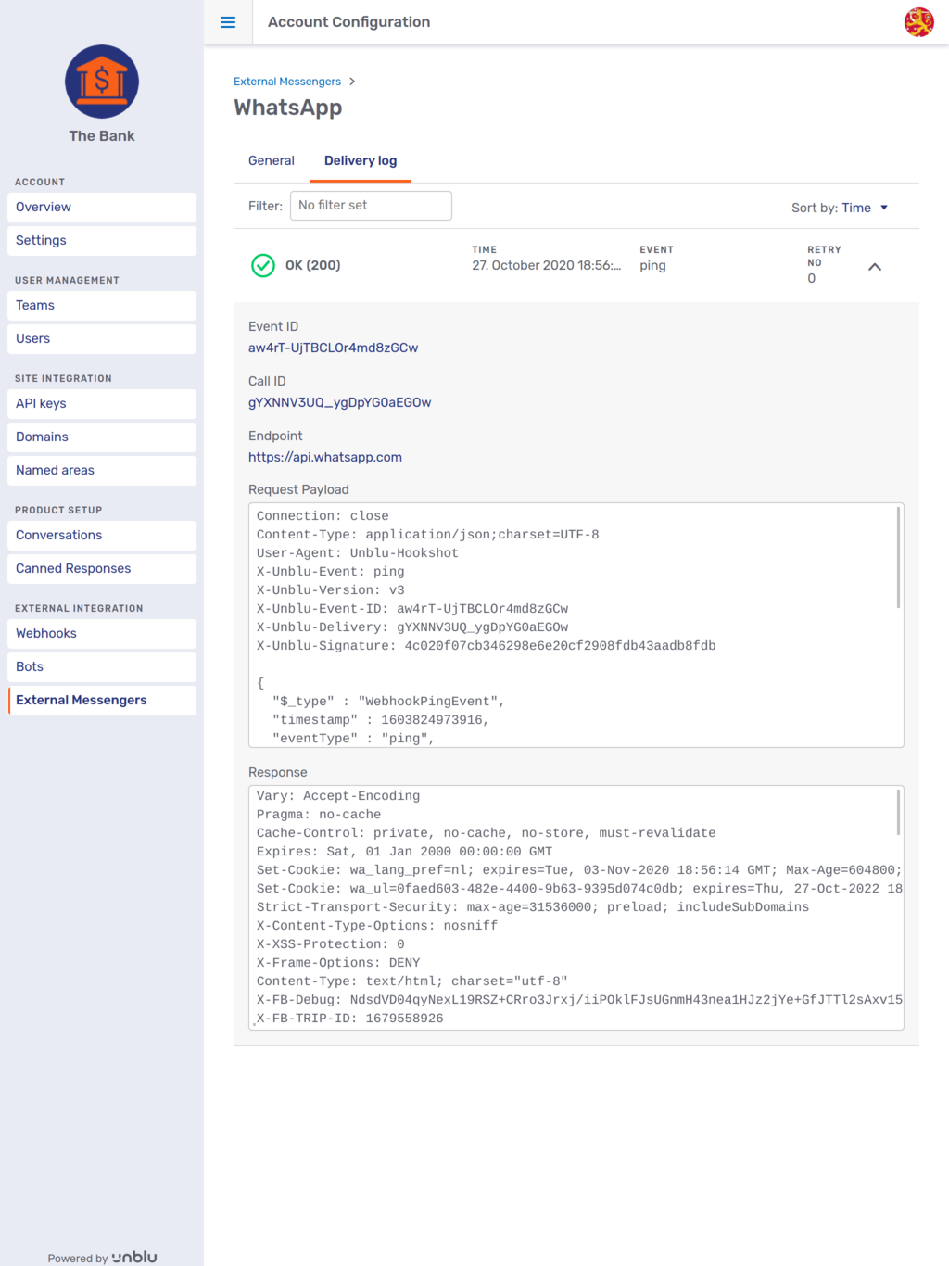Open the endpoint link api.whatsapp.com

point(325,457)
